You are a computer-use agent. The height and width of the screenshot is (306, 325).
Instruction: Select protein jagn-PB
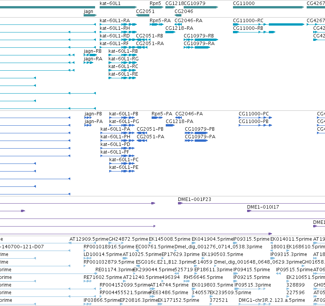[x=93, y=114]
